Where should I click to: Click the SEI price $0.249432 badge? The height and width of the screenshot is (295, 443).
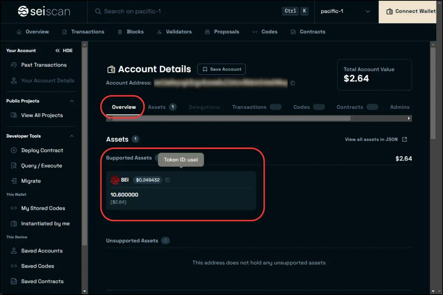pos(148,180)
